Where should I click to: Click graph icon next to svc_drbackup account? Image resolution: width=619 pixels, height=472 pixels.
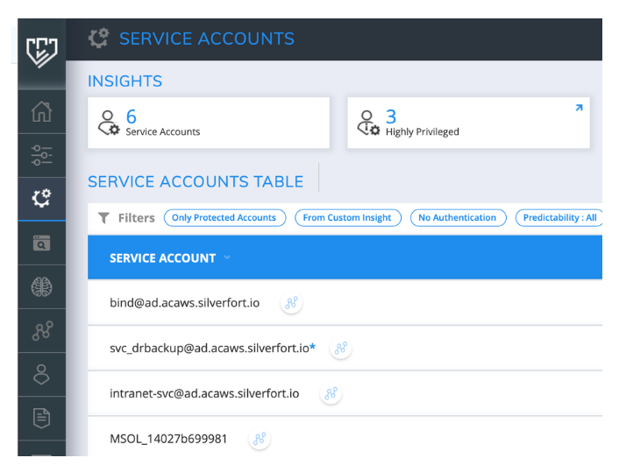[341, 349]
